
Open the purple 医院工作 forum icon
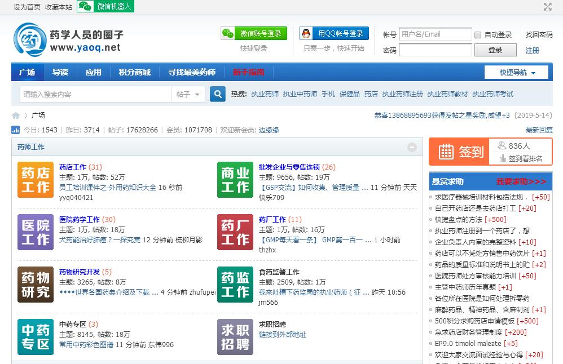36,232
